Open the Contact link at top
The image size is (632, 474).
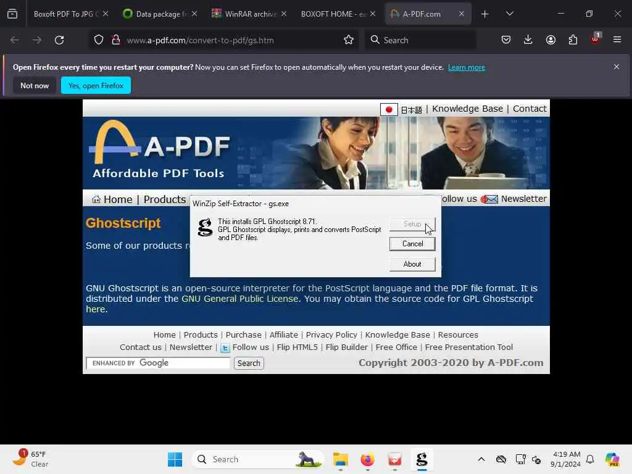pyautogui.click(x=529, y=109)
